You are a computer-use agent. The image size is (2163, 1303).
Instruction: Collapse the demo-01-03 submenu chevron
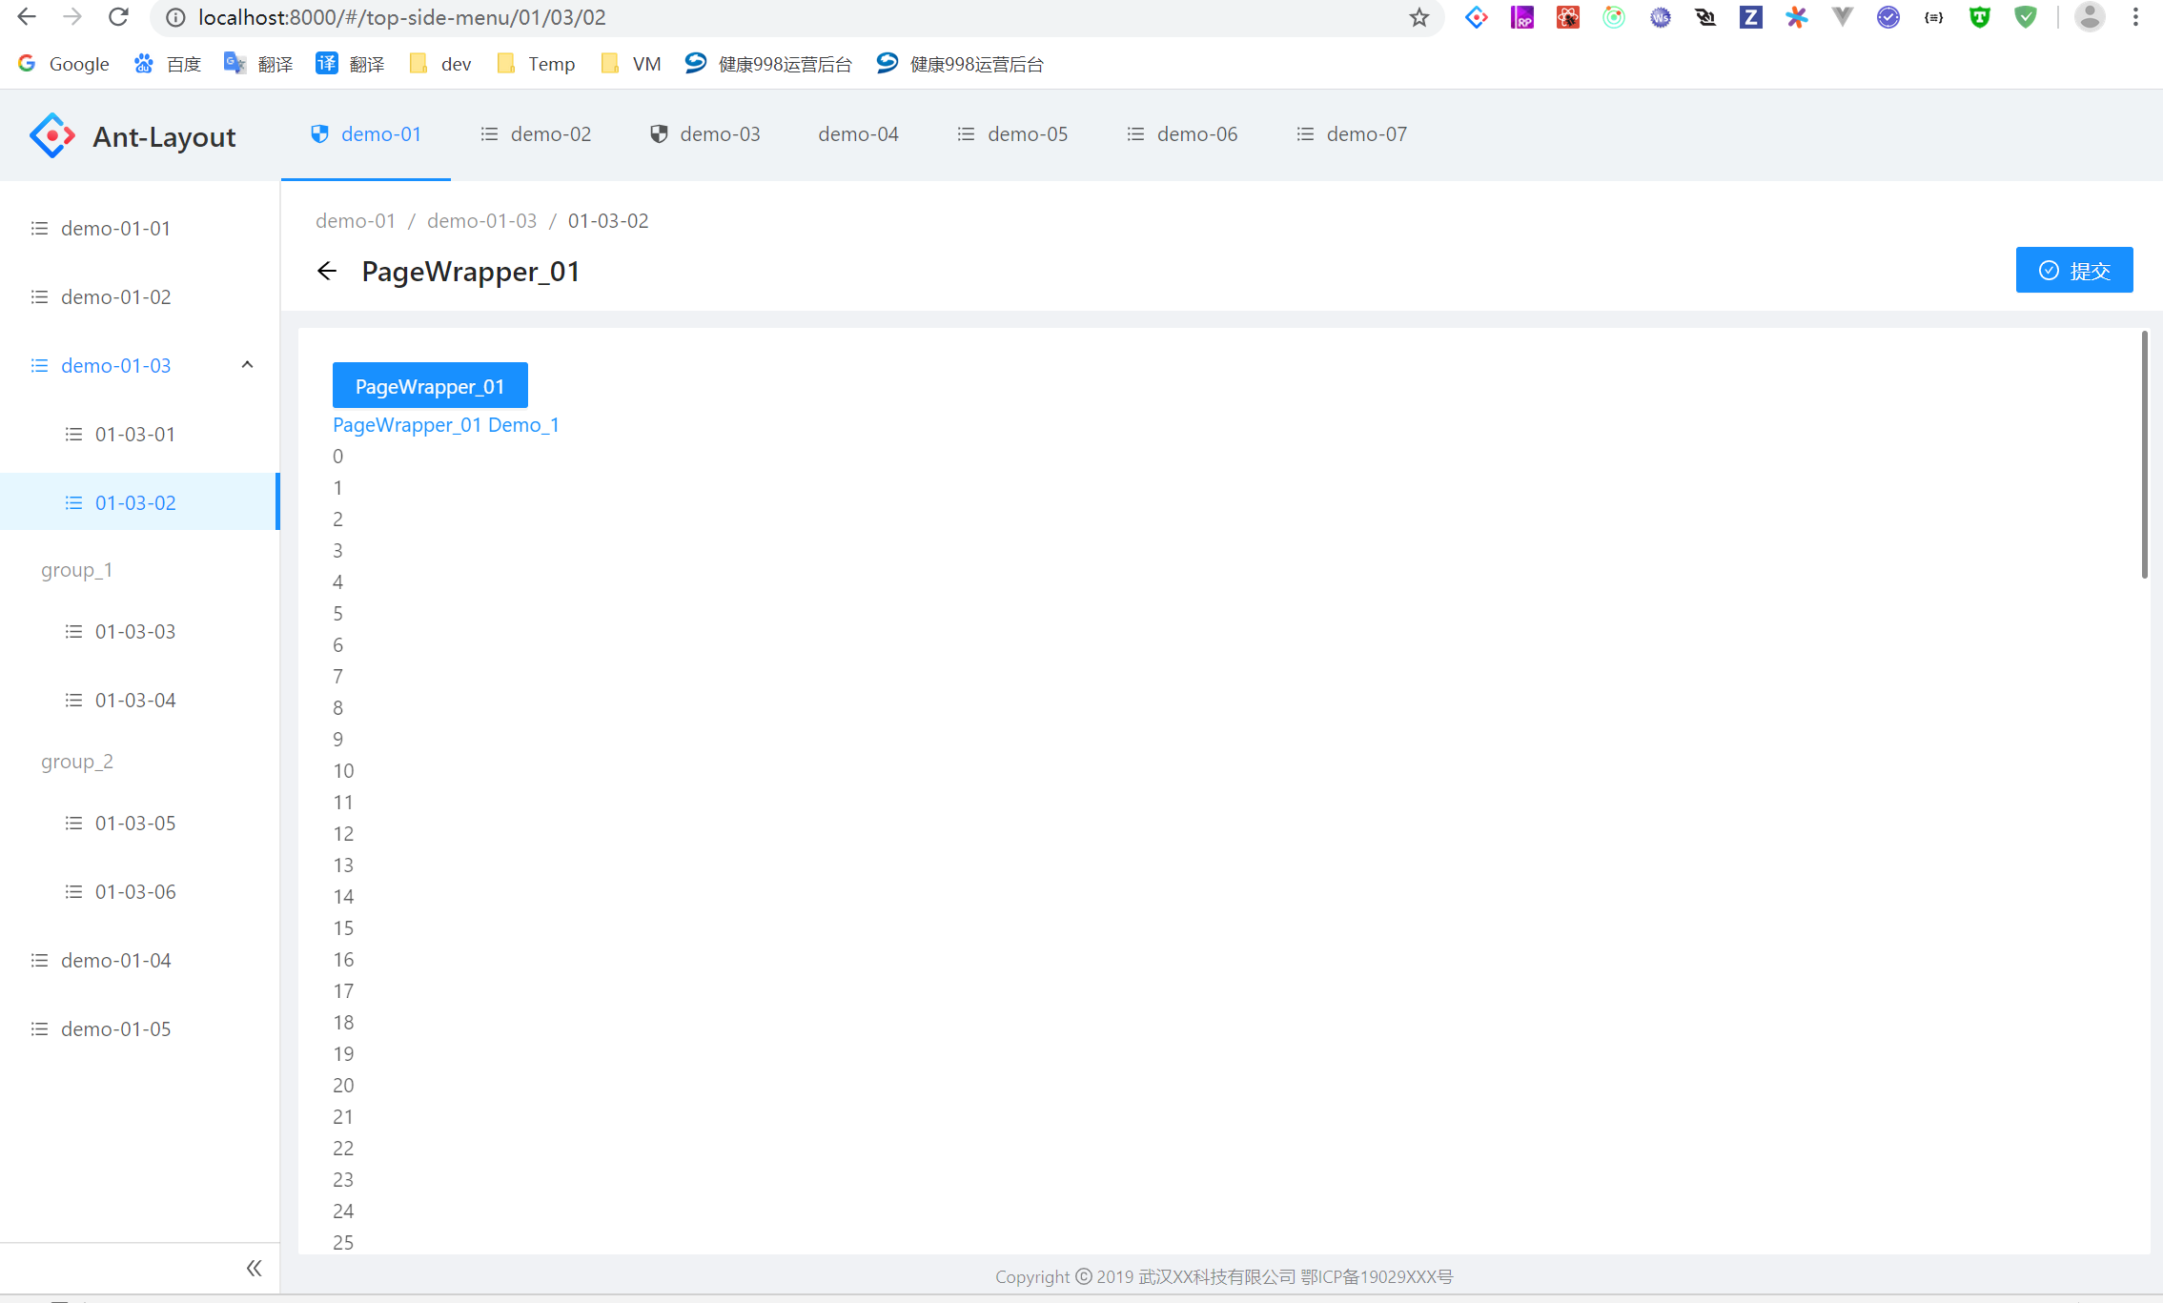247,365
